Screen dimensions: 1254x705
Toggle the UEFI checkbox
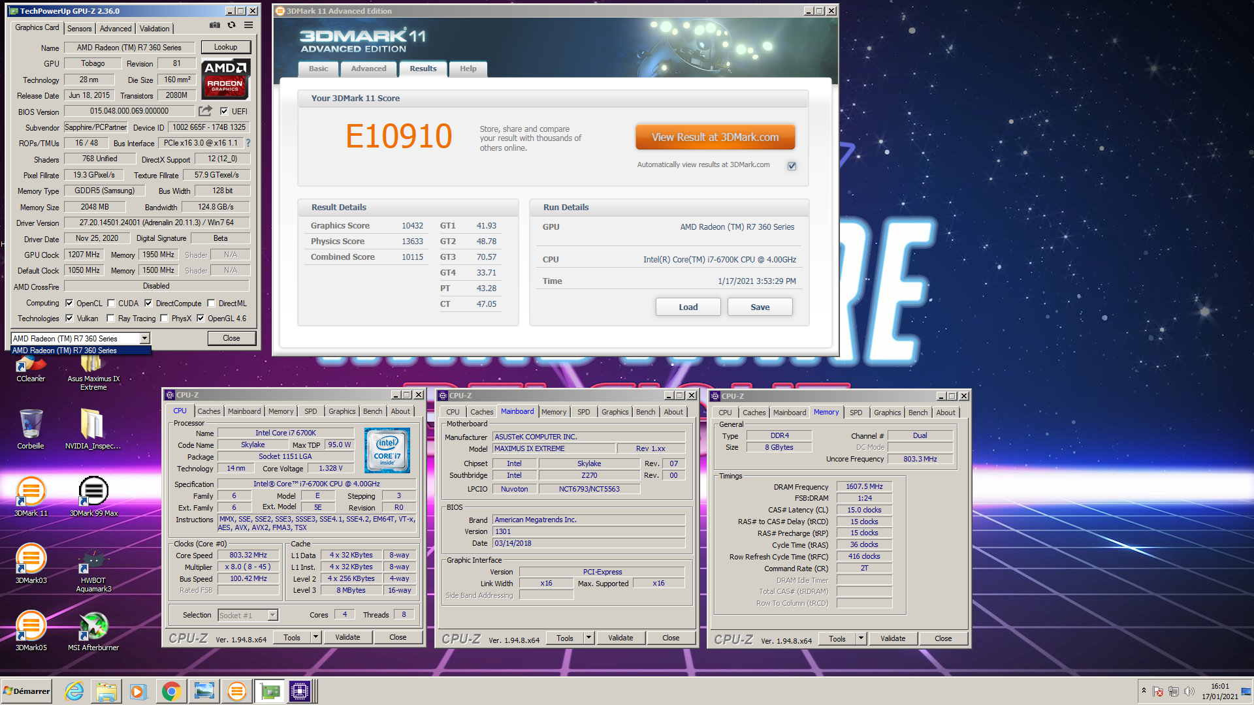point(224,111)
